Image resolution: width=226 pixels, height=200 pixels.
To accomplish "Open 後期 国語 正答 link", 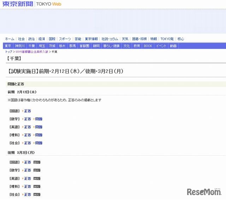I will tap(28, 162).
